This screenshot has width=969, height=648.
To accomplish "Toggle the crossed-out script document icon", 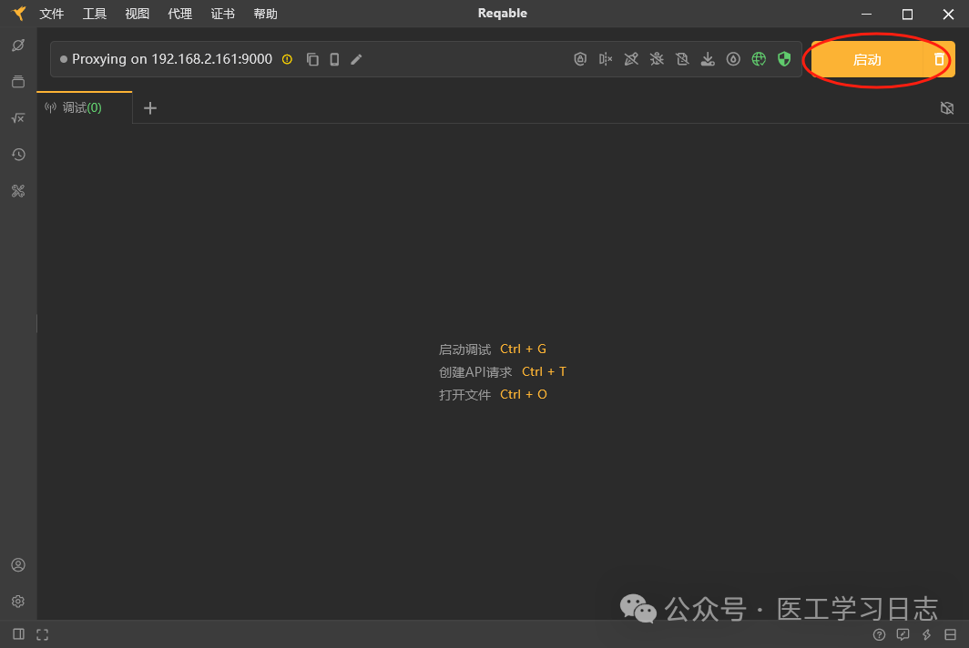I will [x=682, y=59].
